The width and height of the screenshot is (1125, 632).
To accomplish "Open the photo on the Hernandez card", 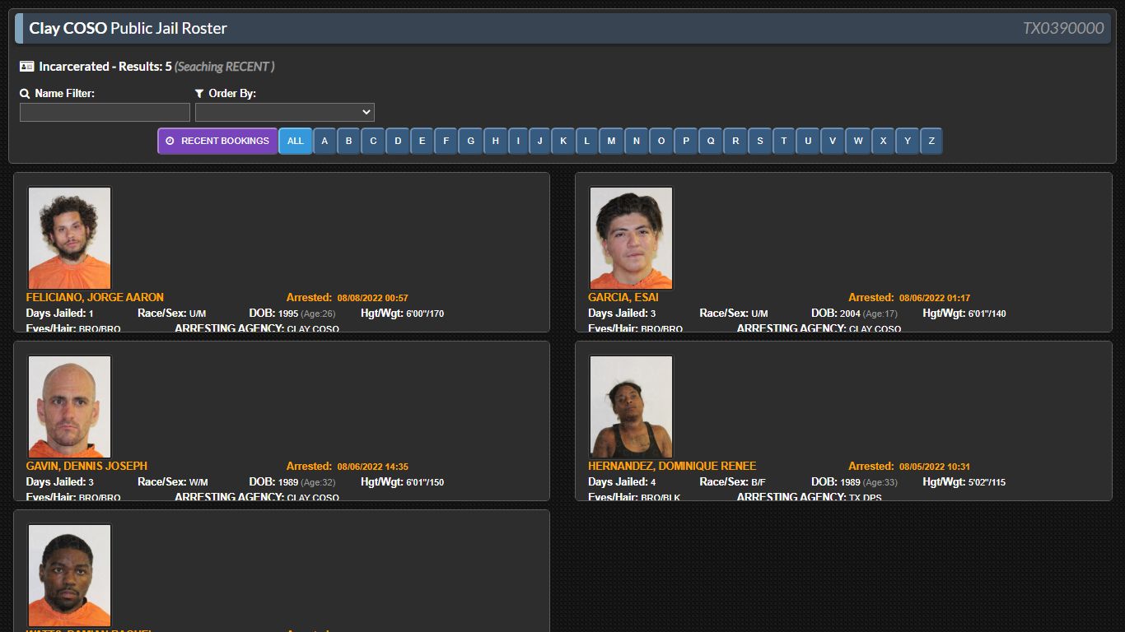I will tap(631, 407).
